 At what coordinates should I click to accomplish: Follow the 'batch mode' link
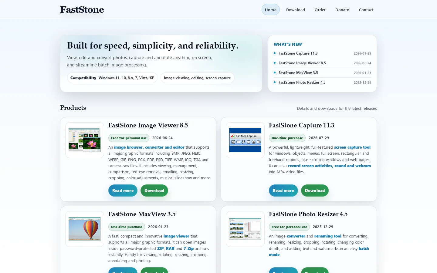(364, 249)
